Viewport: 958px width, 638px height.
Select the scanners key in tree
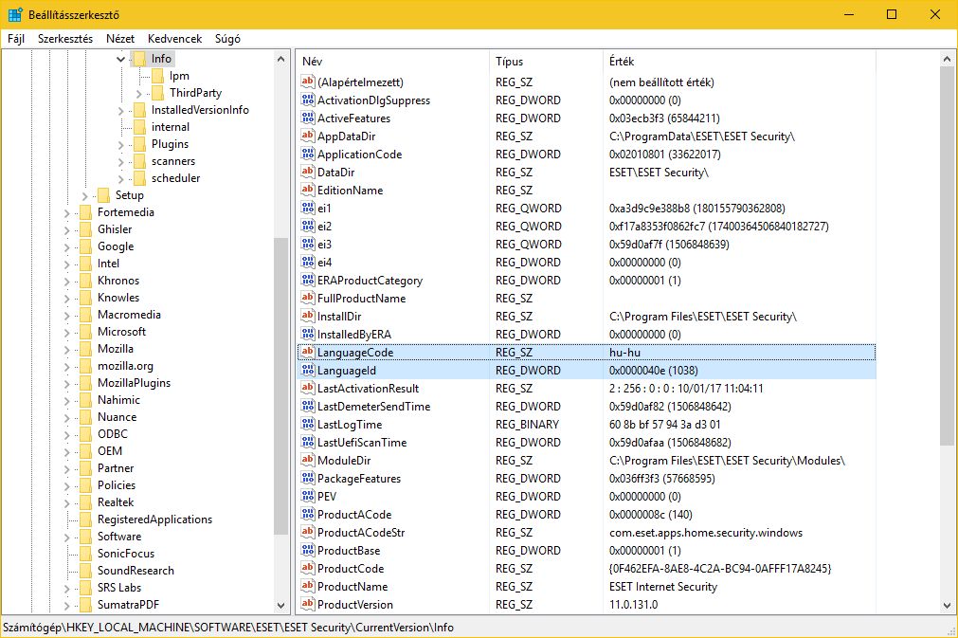(173, 161)
